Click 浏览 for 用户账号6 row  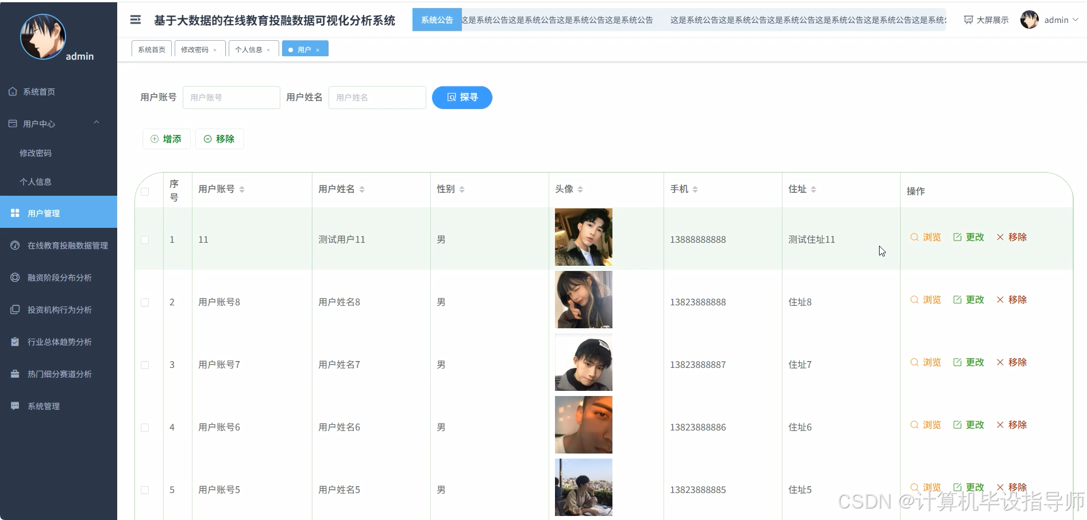pos(926,425)
